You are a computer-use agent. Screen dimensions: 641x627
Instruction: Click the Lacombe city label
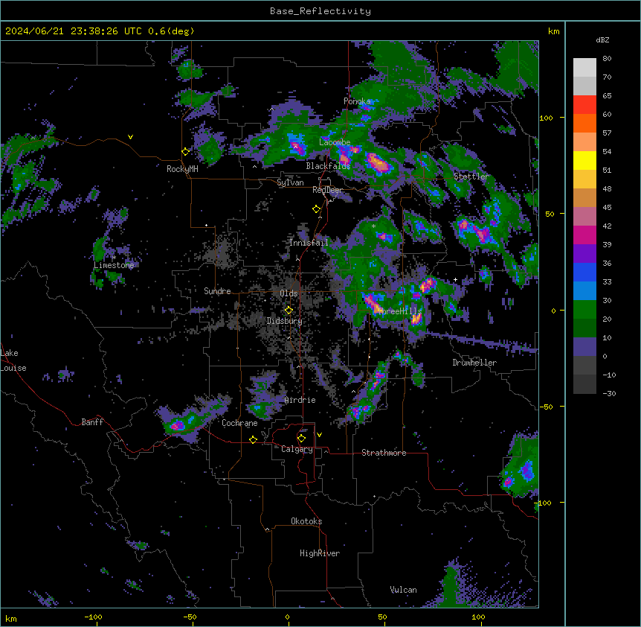(x=335, y=142)
